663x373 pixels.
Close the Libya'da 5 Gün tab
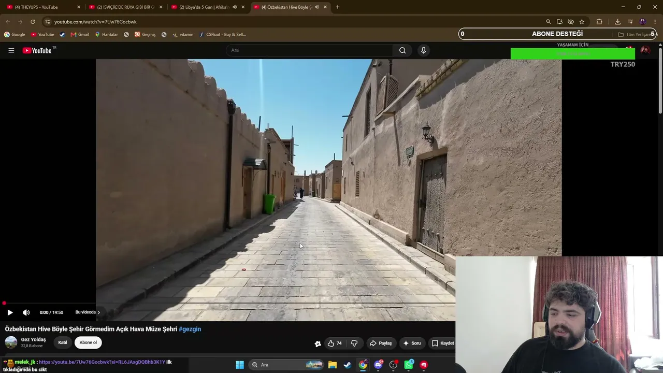[x=243, y=7]
